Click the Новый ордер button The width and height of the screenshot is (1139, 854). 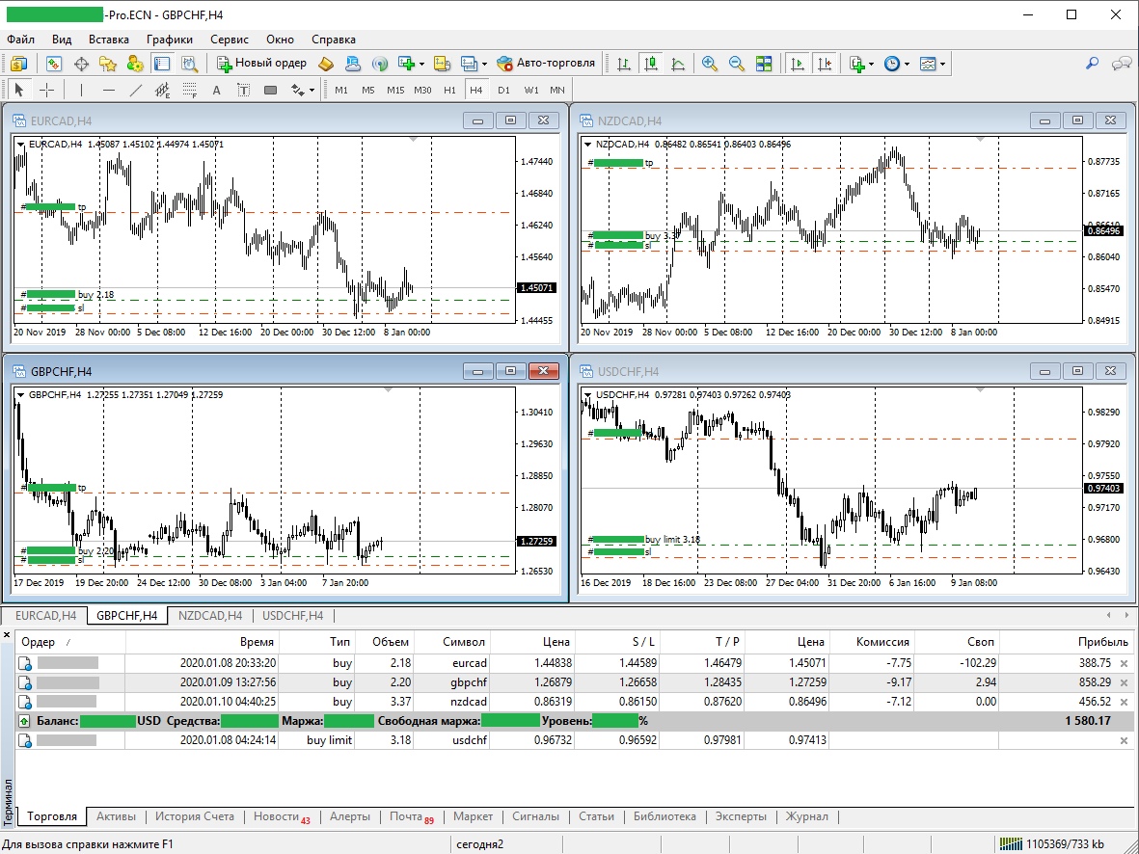(x=262, y=64)
